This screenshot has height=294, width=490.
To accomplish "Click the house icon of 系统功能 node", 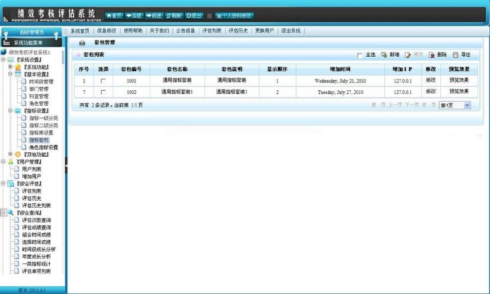I will pos(18,67).
